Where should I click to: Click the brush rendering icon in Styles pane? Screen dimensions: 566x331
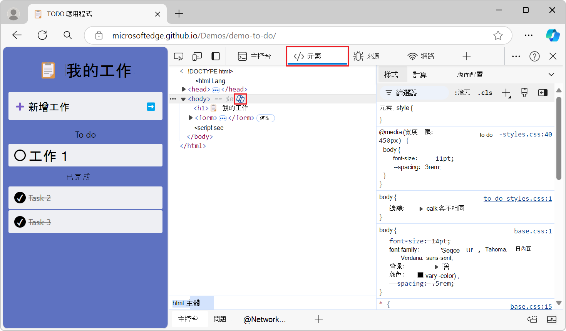[x=524, y=93]
